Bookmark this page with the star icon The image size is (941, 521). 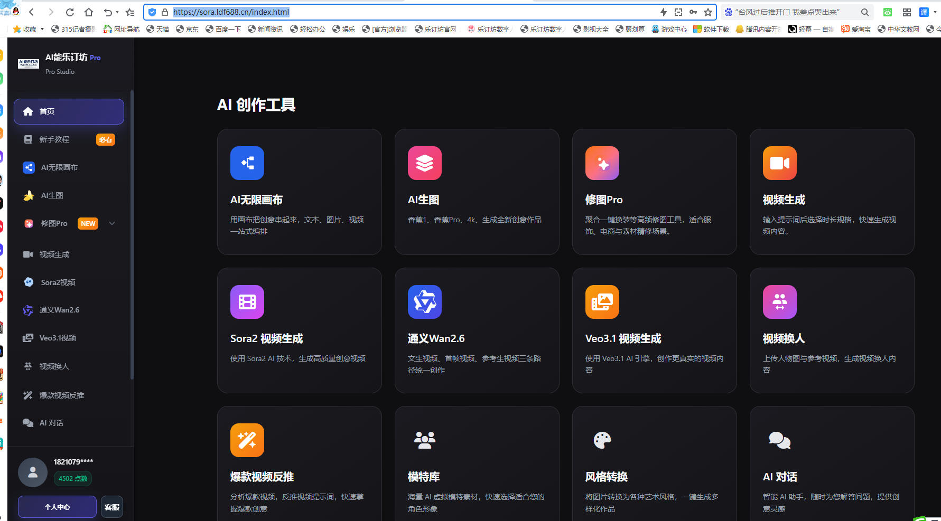(x=708, y=12)
